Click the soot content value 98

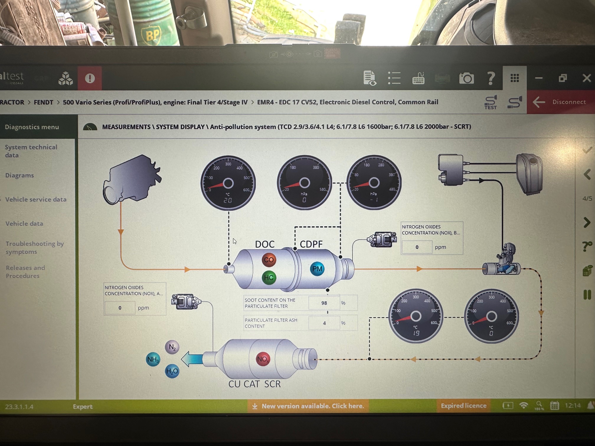click(324, 303)
